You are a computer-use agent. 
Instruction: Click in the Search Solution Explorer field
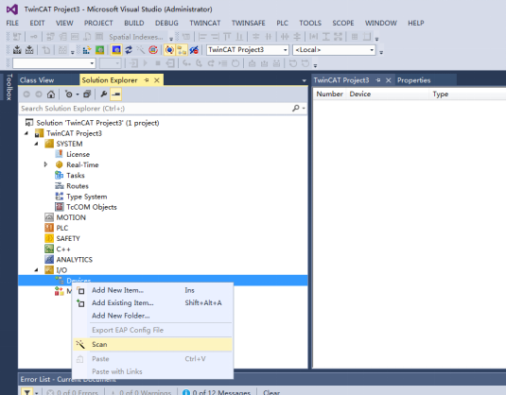(x=155, y=109)
